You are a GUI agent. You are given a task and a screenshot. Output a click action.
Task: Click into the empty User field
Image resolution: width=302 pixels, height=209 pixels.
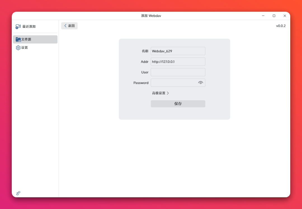click(x=178, y=72)
